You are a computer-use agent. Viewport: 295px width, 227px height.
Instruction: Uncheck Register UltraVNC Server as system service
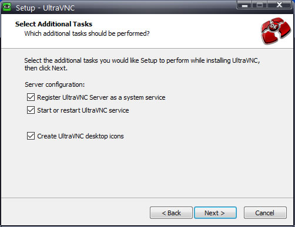(31, 97)
